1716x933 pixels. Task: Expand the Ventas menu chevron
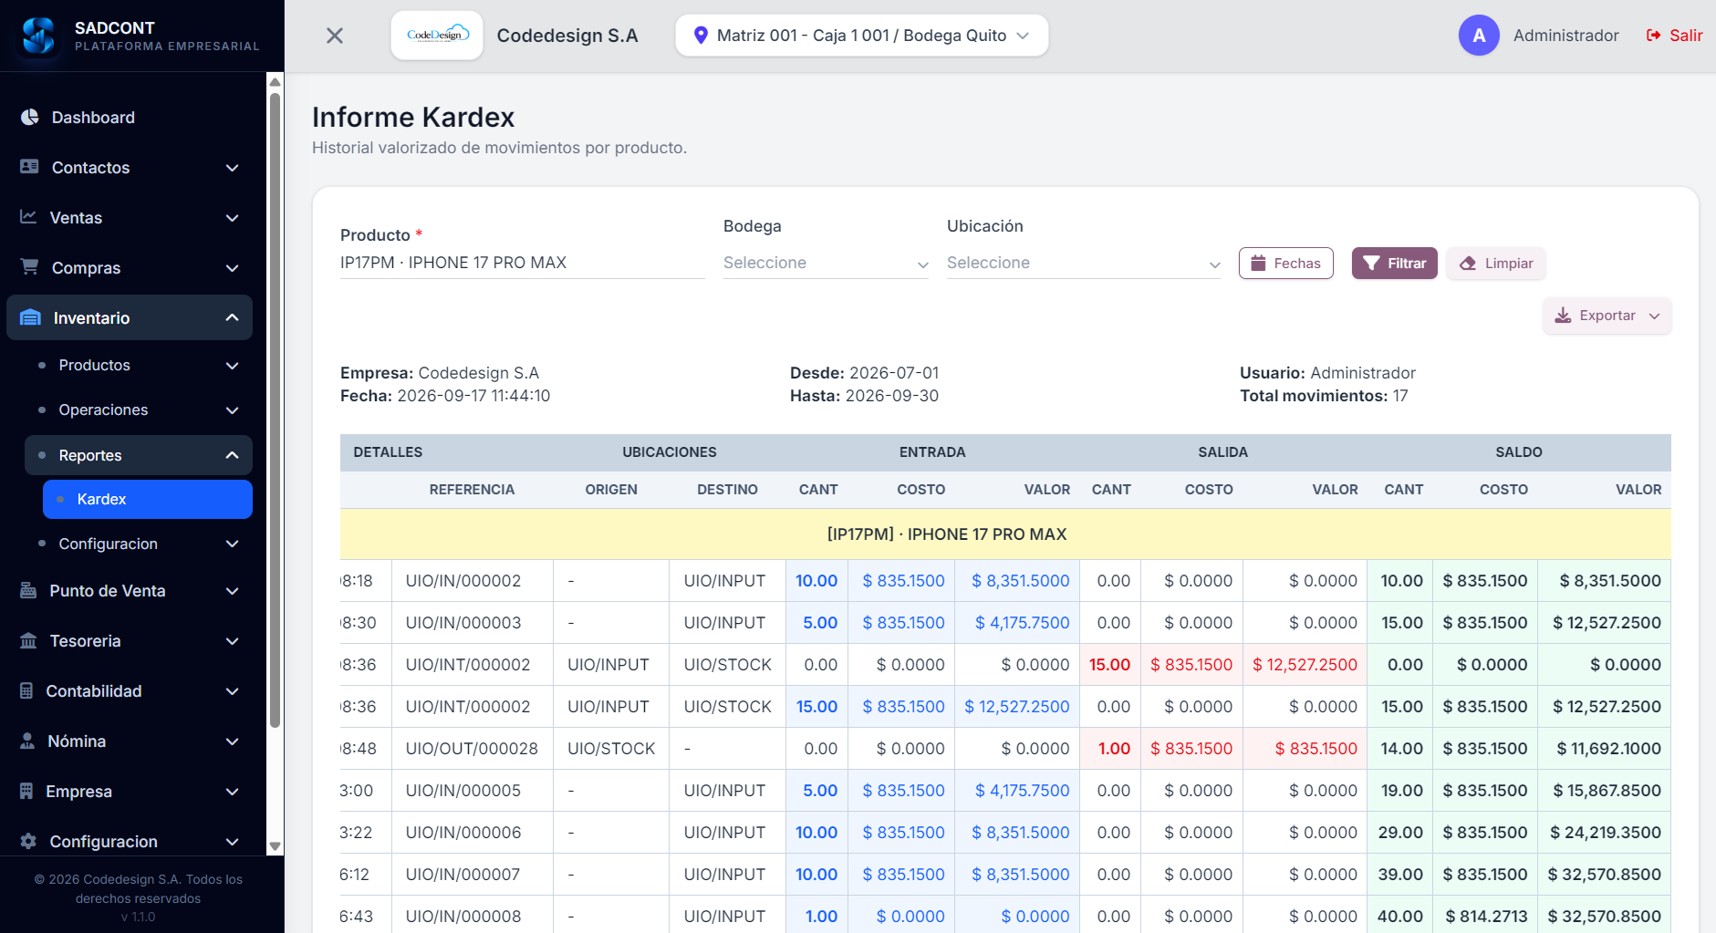click(232, 218)
